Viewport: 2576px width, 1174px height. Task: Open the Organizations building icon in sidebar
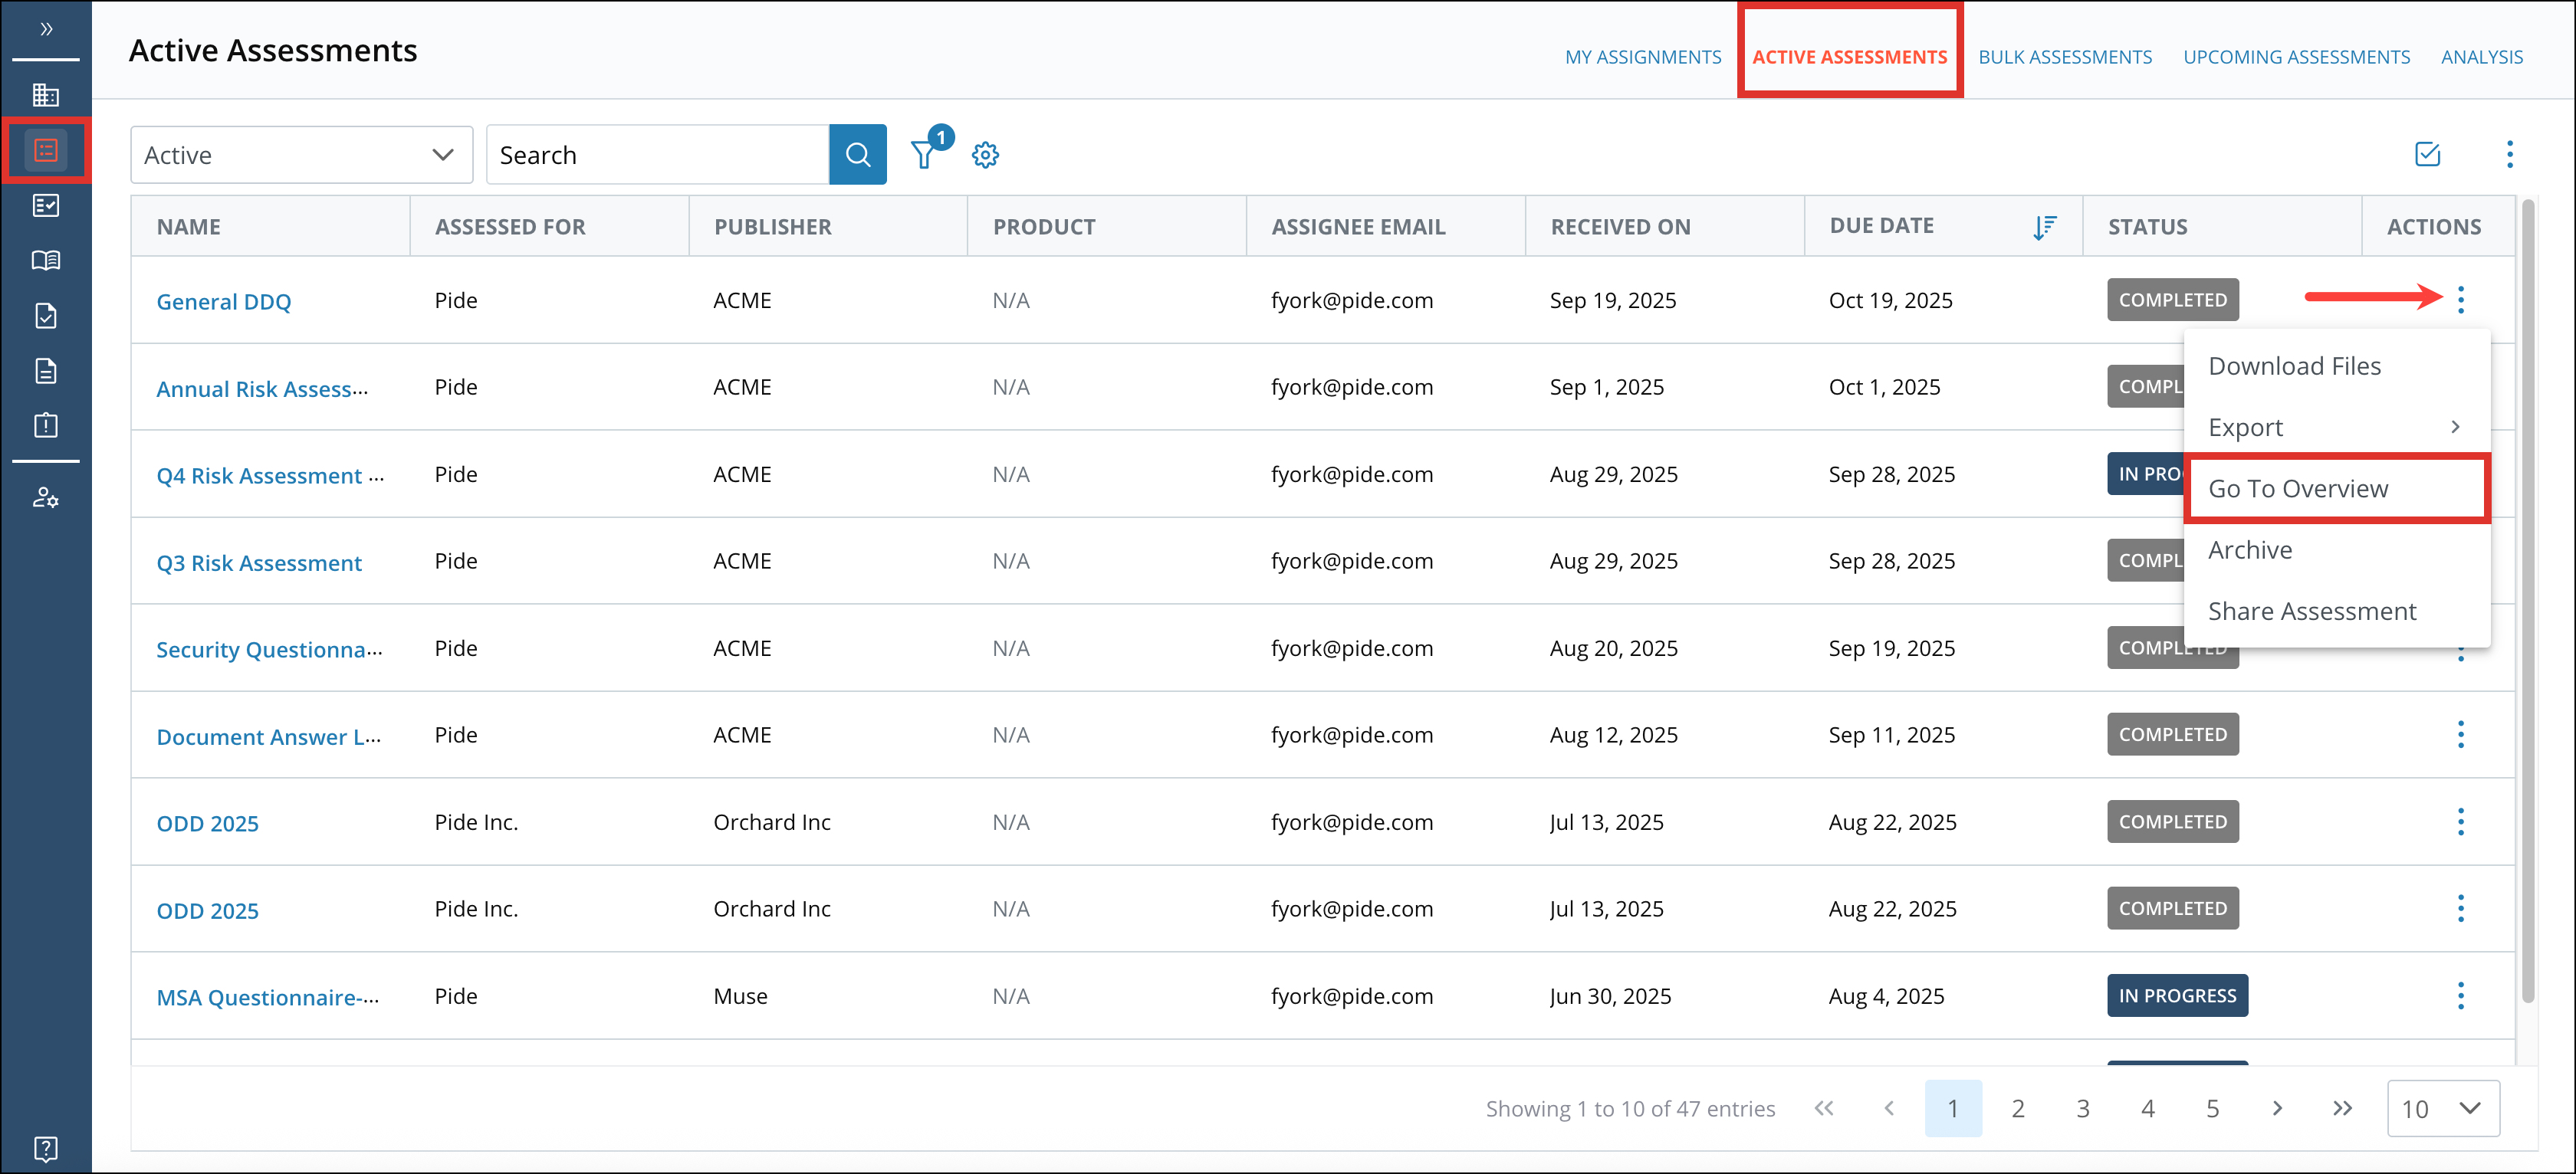[x=46, y=95]
